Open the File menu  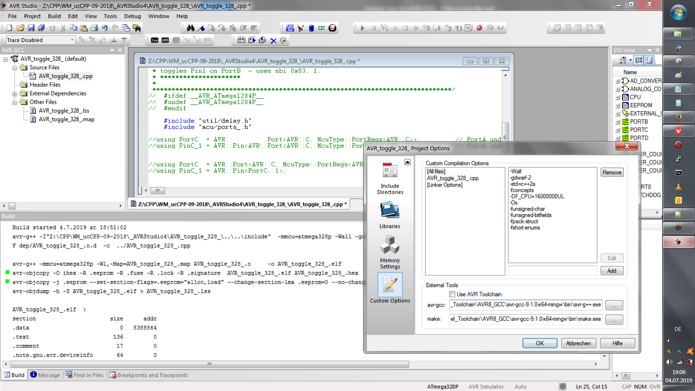coord(13,16)
